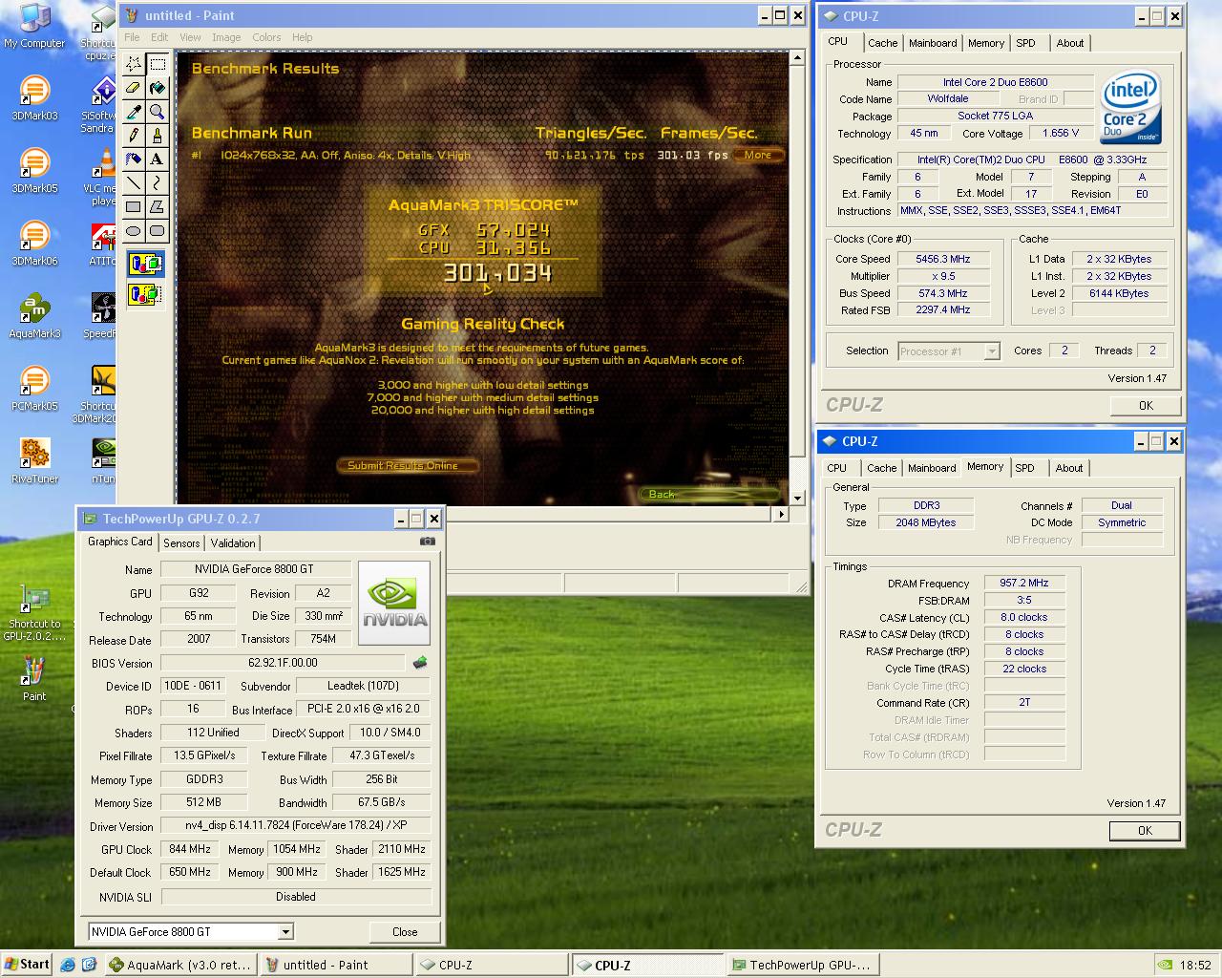Click the BIOS Version field in GPU-Z
Viewport: 1222px width, 978px height.
[x=283, y=663]
